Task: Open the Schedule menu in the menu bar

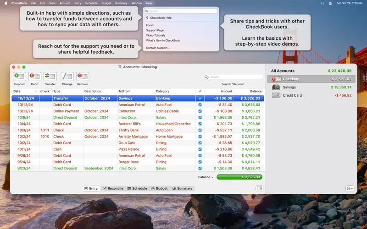Action: click(91, 3)
